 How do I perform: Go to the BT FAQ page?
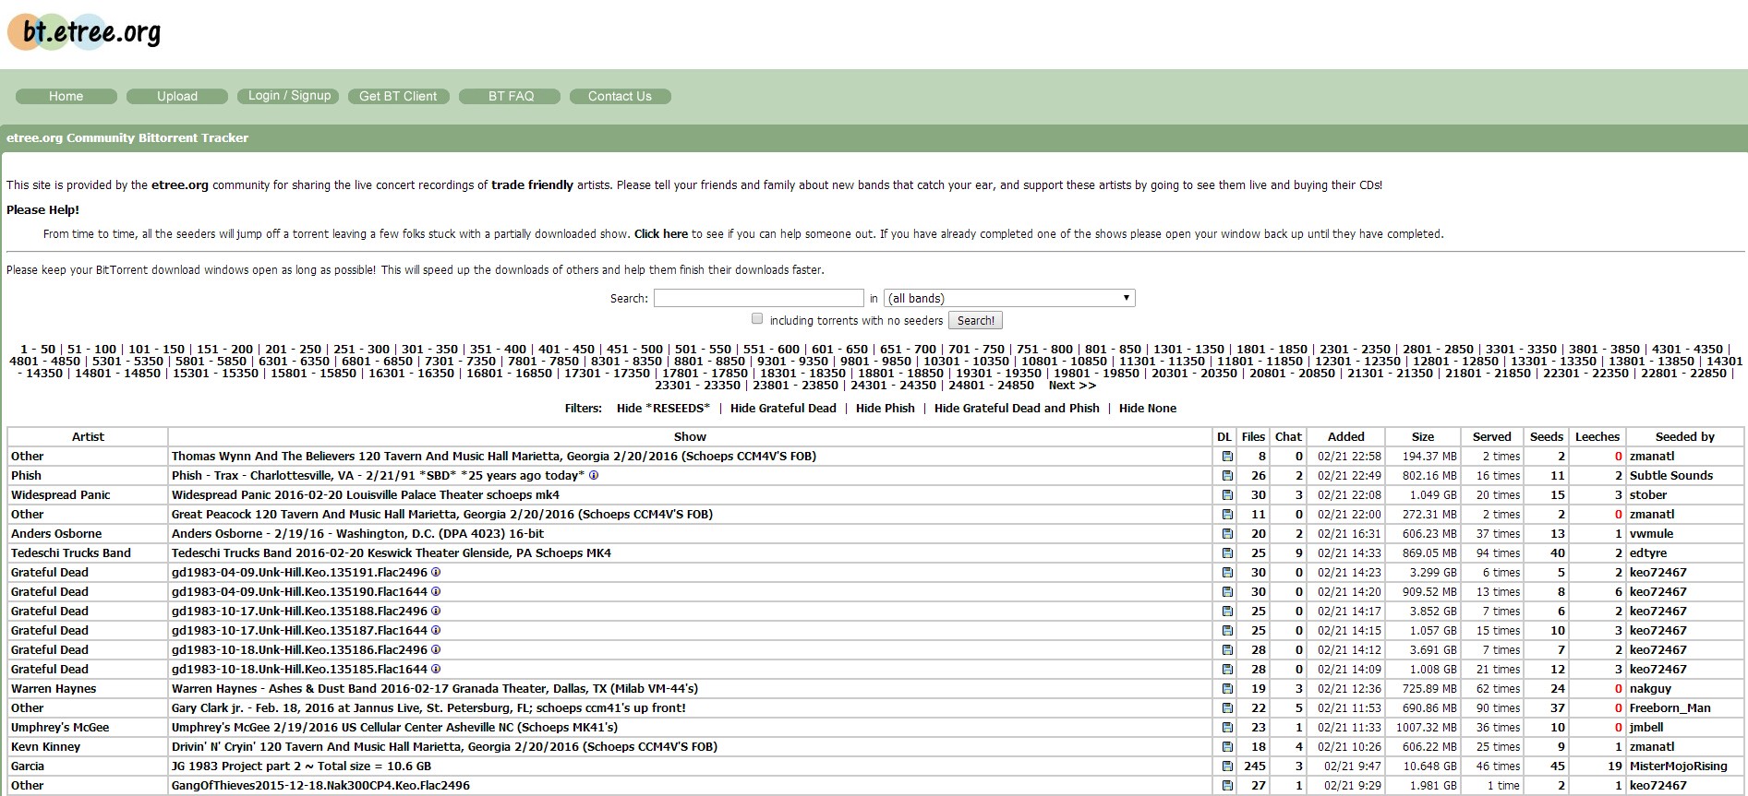point(511,96)
